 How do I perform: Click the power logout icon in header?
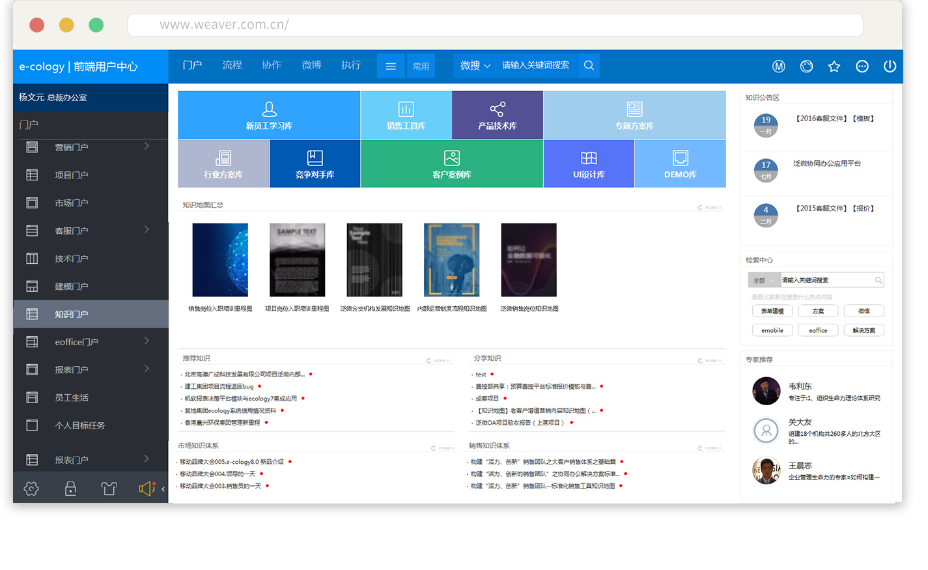[x=890, y=66]
